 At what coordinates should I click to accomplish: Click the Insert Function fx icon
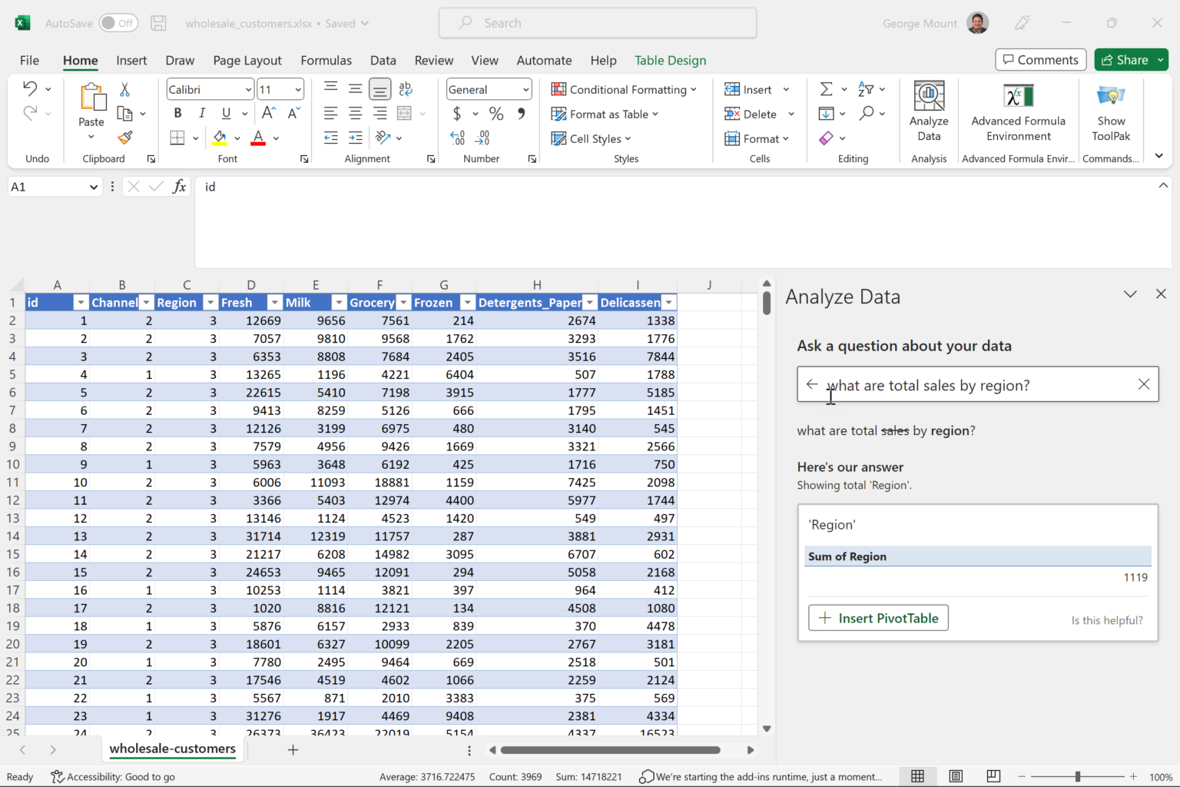[x=180, y=187]
